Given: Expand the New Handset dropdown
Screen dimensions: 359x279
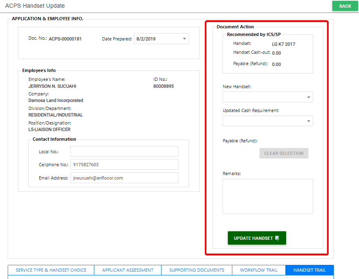Looking at the screenshot, I should 268,97.
